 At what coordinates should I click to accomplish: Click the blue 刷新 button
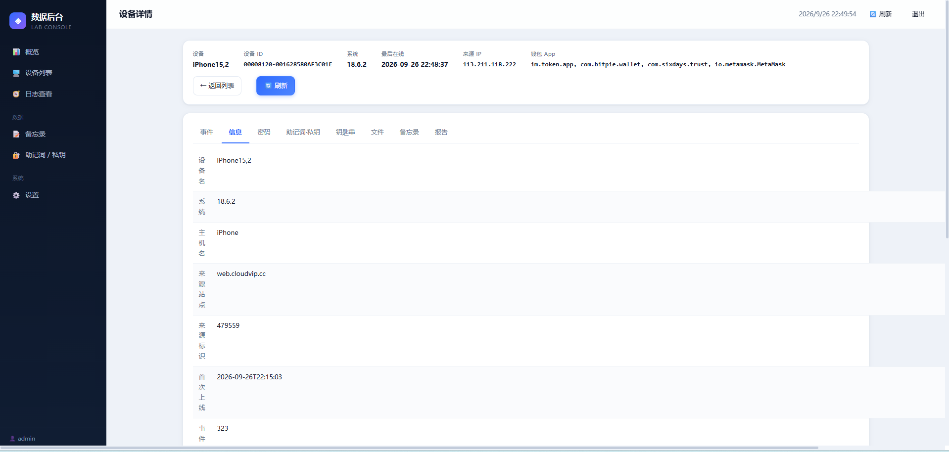pos(276,86)
